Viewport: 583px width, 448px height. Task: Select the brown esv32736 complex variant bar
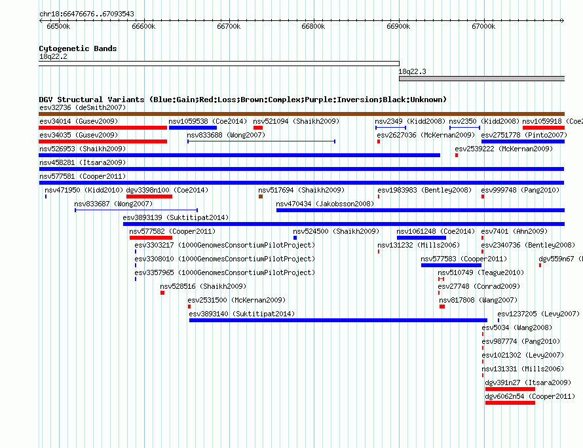click(x=301, y=114)
